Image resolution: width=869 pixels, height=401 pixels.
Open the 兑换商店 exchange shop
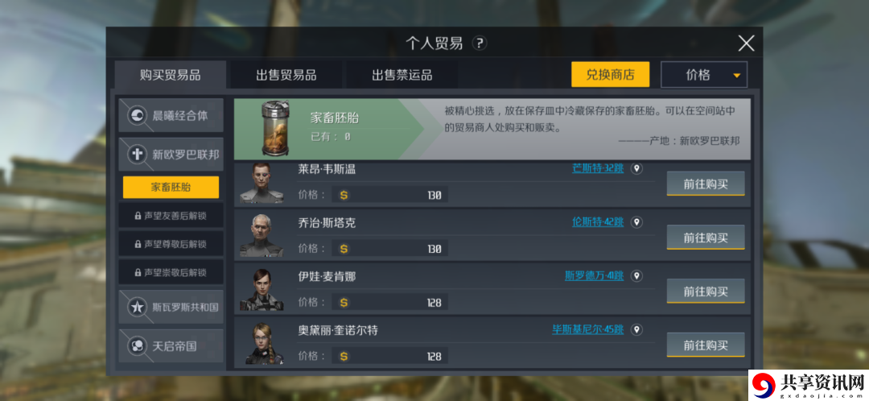coord(610,74)
